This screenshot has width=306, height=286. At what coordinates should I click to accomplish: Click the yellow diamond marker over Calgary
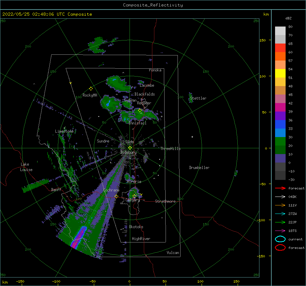coord(134,196)
